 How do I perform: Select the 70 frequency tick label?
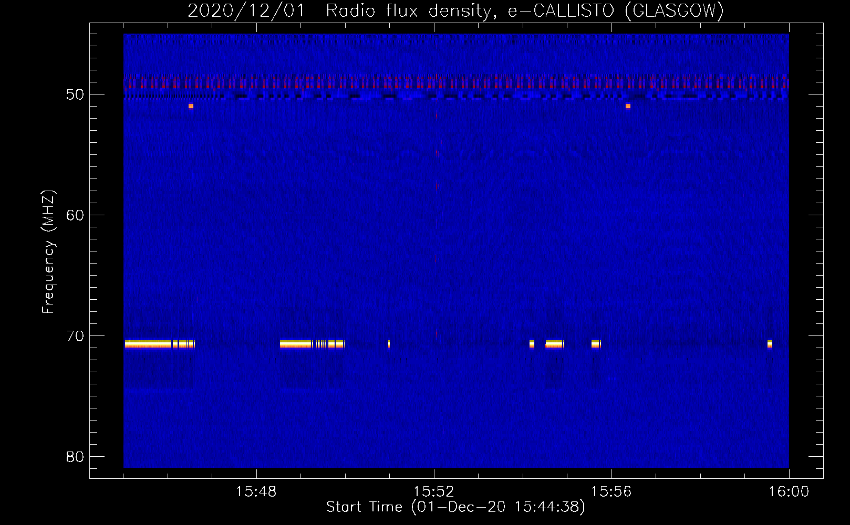[75, 336]
